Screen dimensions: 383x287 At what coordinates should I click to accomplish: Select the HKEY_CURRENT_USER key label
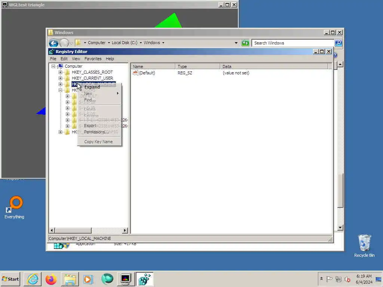[x=92, y=78]
